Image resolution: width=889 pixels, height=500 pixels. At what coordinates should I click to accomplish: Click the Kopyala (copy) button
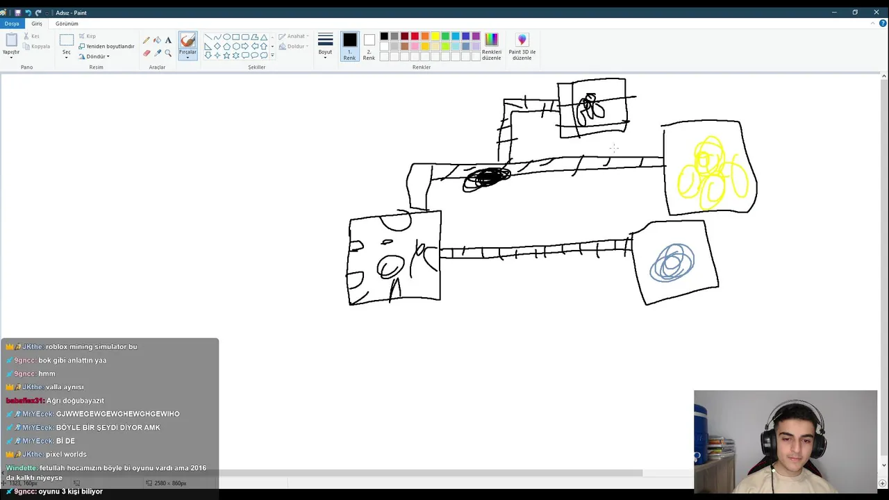tap(36, 47)
